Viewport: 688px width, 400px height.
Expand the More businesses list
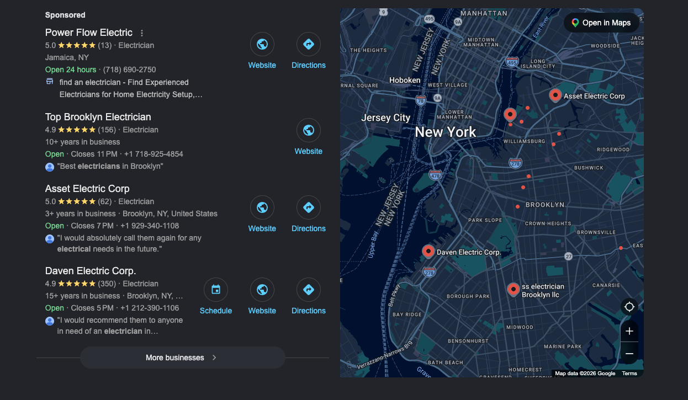click(183, 358)
